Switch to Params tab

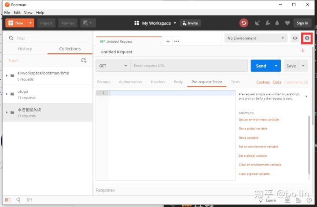pos(103,82)
